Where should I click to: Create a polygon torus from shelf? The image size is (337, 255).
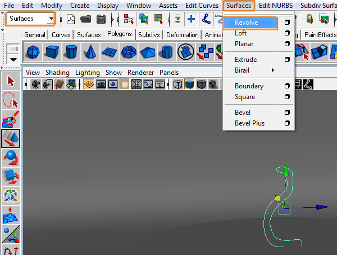[129, 52]
